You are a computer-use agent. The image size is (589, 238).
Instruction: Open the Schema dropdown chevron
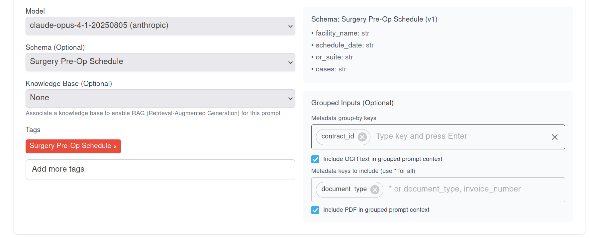(290, 62)
